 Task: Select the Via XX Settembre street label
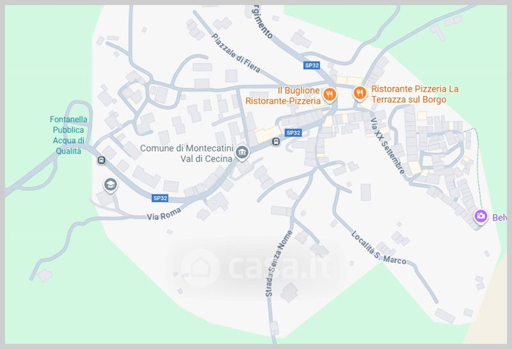388,146
